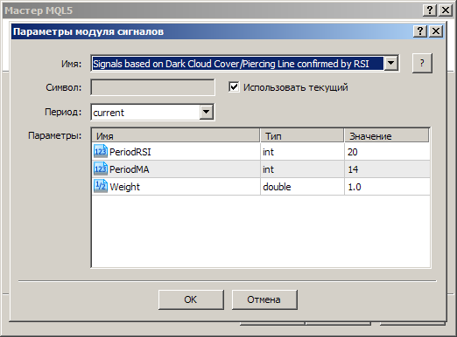Confirm settings with the OK button
This screenshot has width=457, height=337.
coord(191,299)
